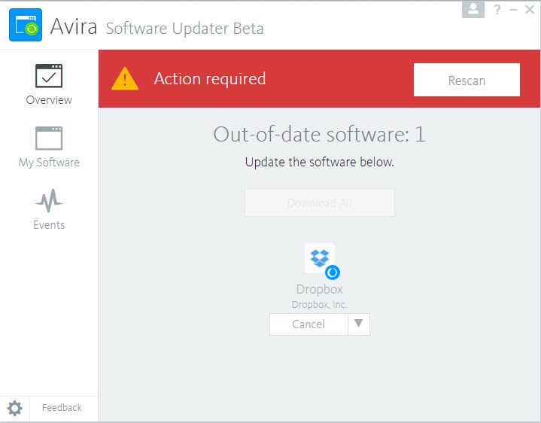Image resolution: width=541 pixels, height=423 pixels.
Task: Click the help question mark icon
Action: pos(497,10)
